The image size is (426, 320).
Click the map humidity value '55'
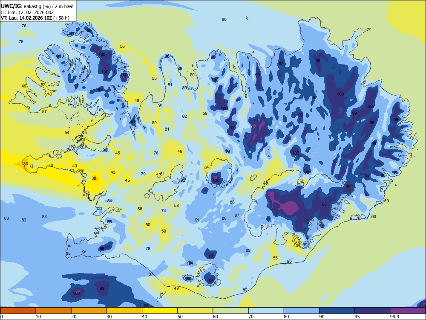pyautogui.click(x=275, y=258)
